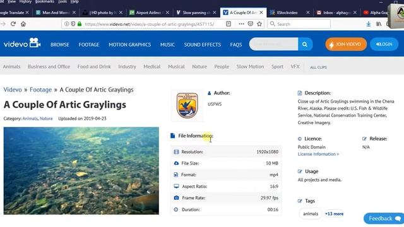Open the Help menu

pyautogui.click(x=74, y=2)
